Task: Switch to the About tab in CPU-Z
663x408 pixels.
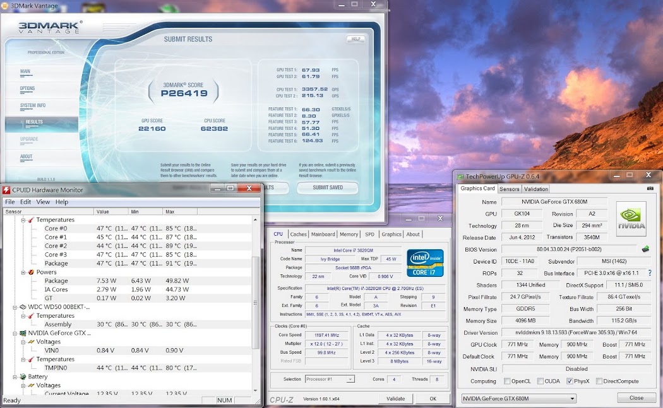Action: (x=413, y=234)
